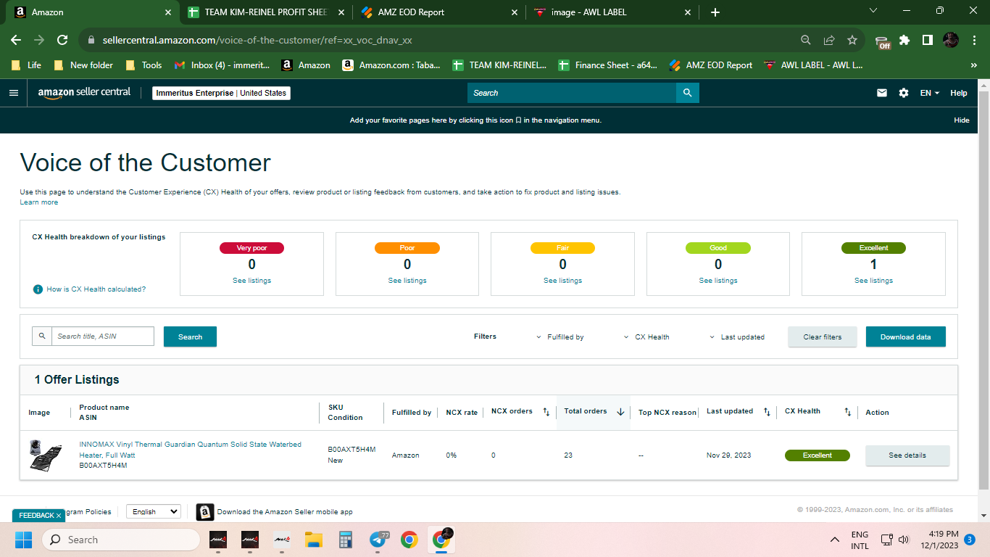
Task: Click Download data button
Action: click(906, 337)
